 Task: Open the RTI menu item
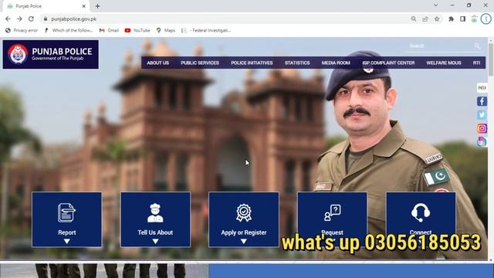click(477, 63)
